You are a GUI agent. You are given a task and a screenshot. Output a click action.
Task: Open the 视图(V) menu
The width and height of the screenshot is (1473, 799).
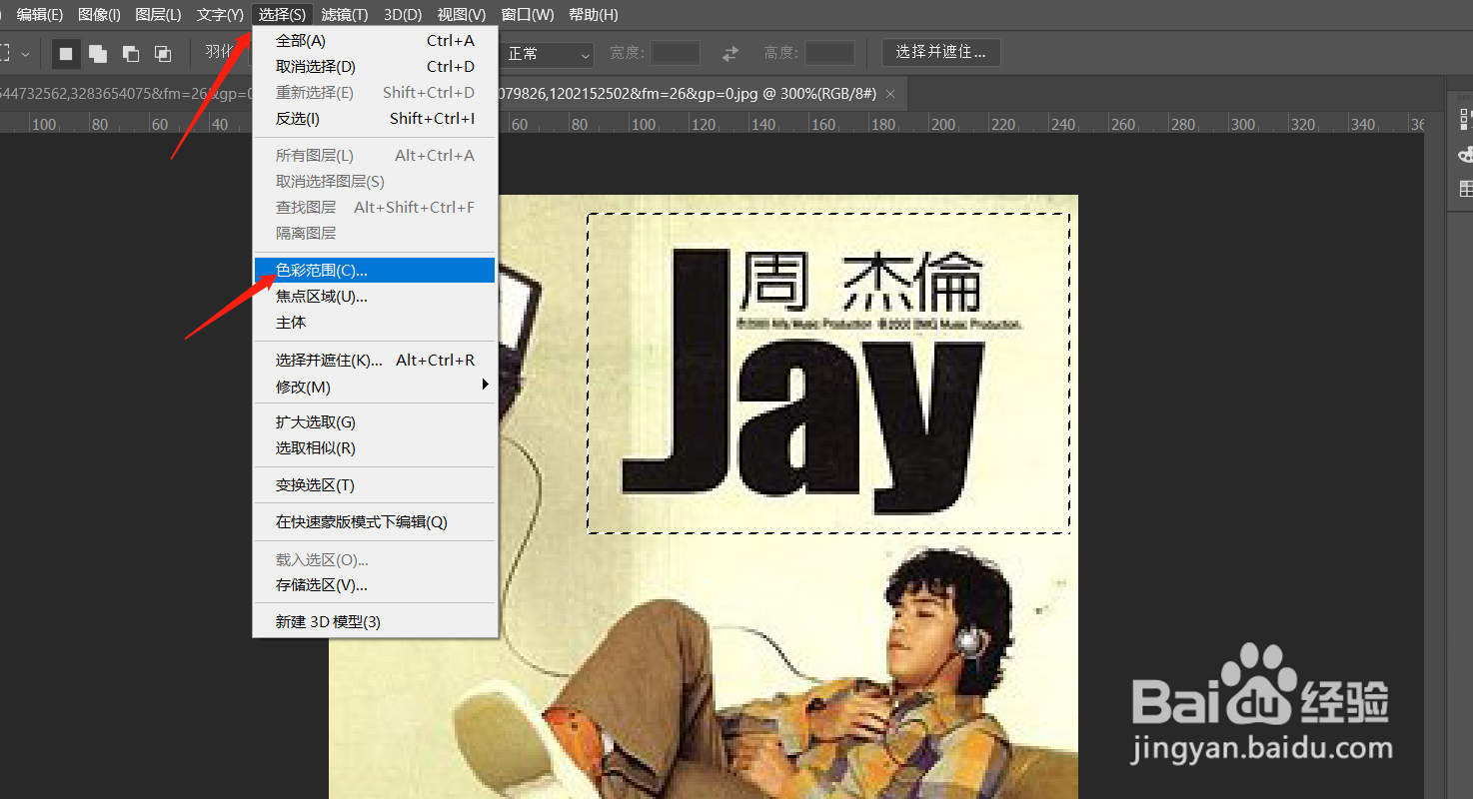point(462,15)
